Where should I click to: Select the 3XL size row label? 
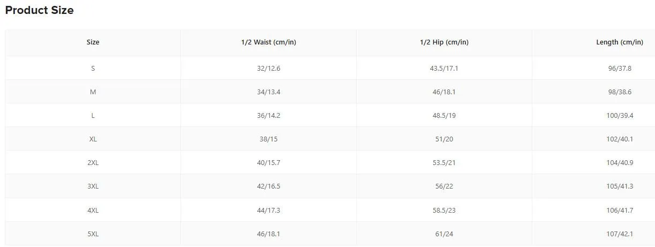[93, 186]
